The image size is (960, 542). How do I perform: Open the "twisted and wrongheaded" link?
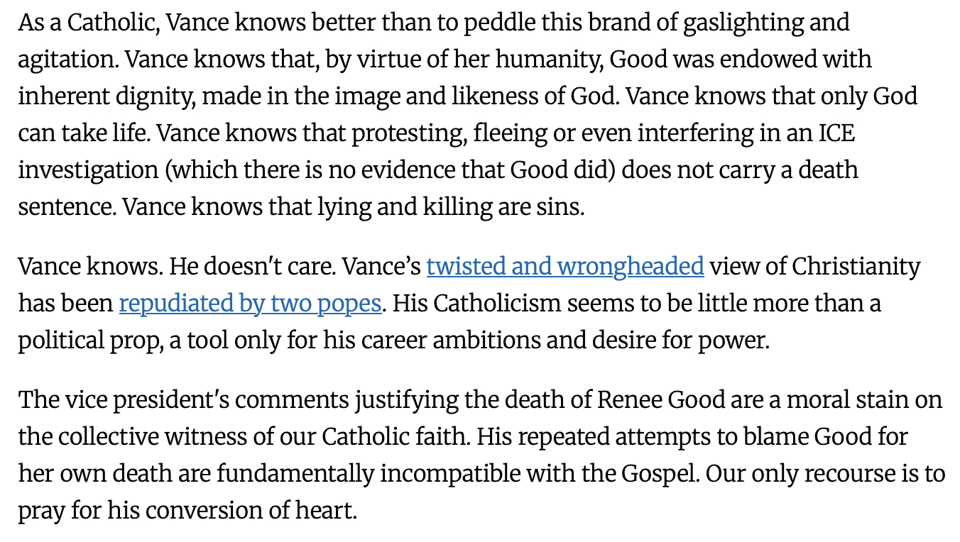click(x=564, y=267)
